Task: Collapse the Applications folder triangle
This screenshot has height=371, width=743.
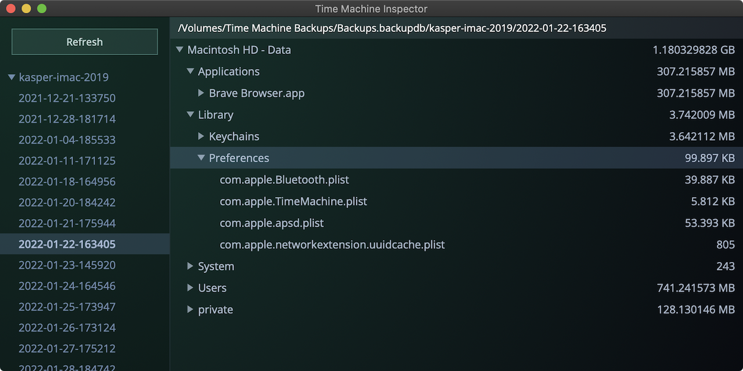Action: pos(190,71)
